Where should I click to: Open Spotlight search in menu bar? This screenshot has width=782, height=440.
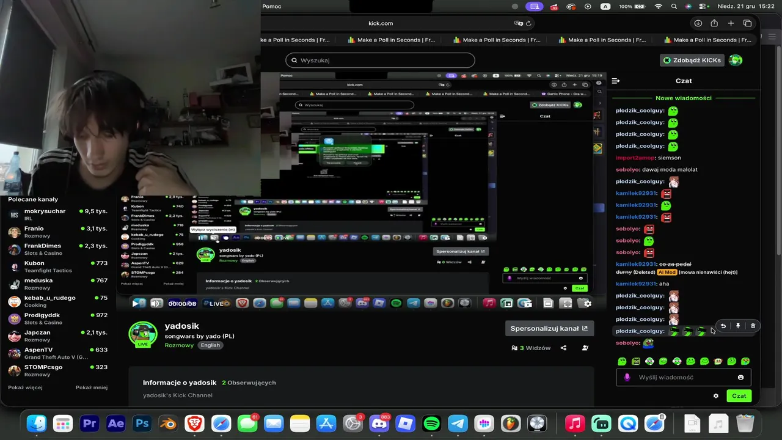pos(674,6)
